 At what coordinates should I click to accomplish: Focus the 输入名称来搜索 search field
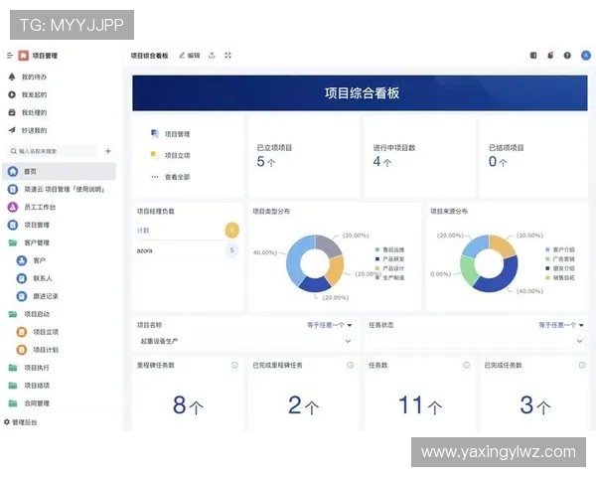point(52,151)
